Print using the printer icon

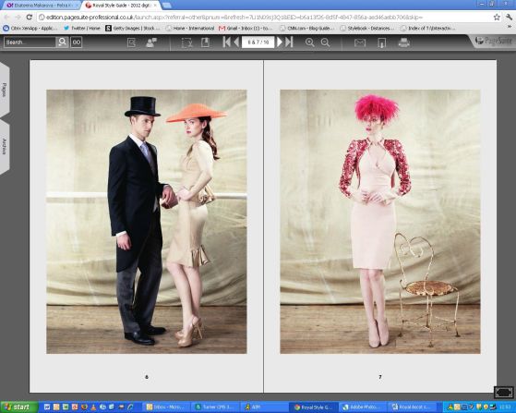pyautogui.click(x=403, y=43)
